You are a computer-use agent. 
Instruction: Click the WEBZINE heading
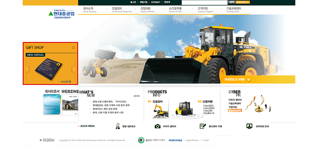coord(70,91)
